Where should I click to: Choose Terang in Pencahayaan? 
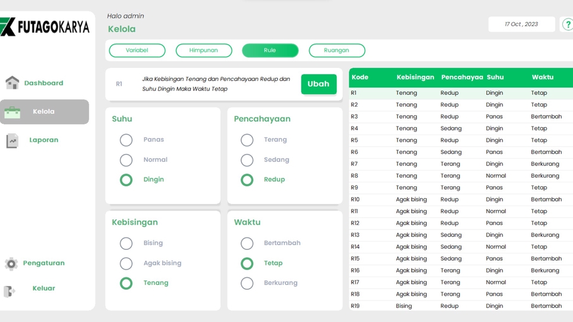[x=247, y=140]
